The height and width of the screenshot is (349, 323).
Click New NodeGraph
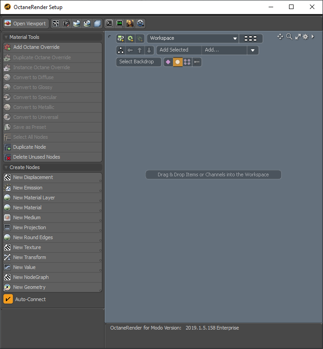pyautogui.click(x=53, y=277)
